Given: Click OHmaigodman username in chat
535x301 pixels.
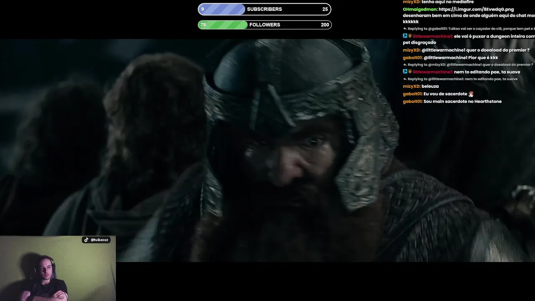Looking at the screenshot, I should 420,9.
